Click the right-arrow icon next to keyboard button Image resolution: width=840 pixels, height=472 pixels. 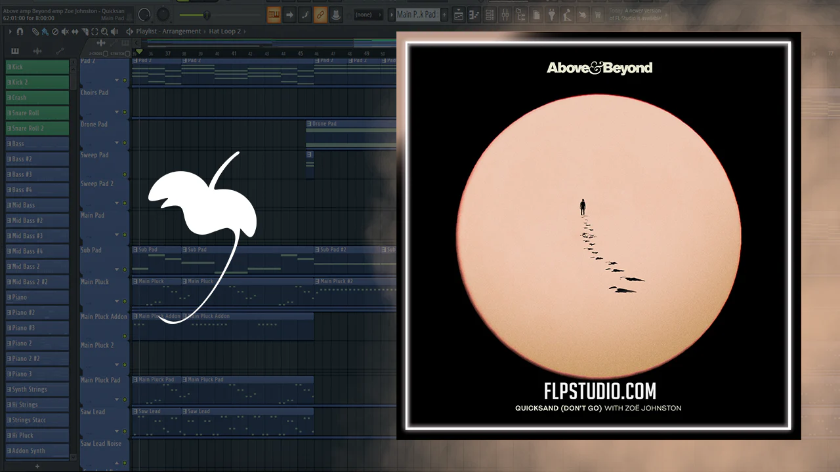click(x=289, y=14)
